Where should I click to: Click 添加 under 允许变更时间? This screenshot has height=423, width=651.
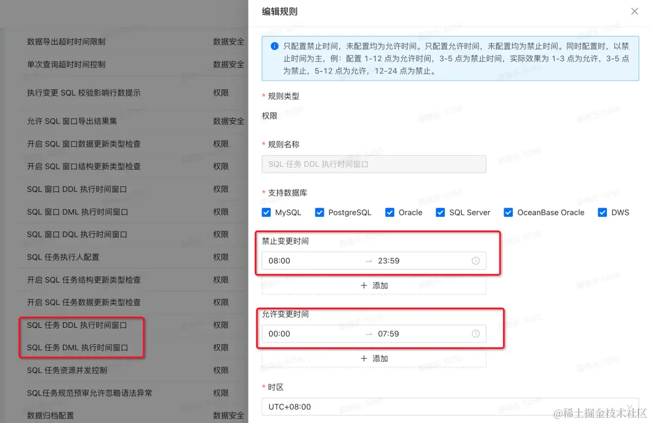[374, 358]
